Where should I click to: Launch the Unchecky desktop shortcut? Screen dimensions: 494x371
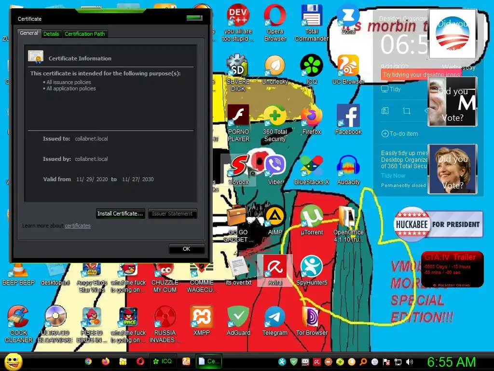click(x=274, y=70)
